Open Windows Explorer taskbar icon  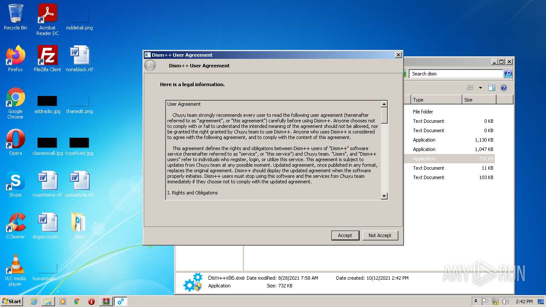[48, 301]
